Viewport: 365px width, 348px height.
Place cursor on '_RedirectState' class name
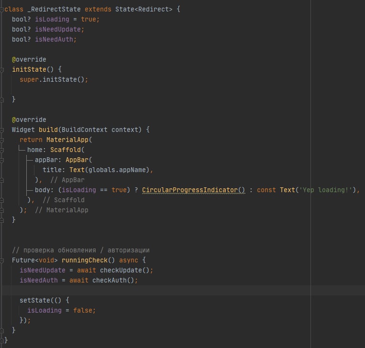[x=54, y=9]
